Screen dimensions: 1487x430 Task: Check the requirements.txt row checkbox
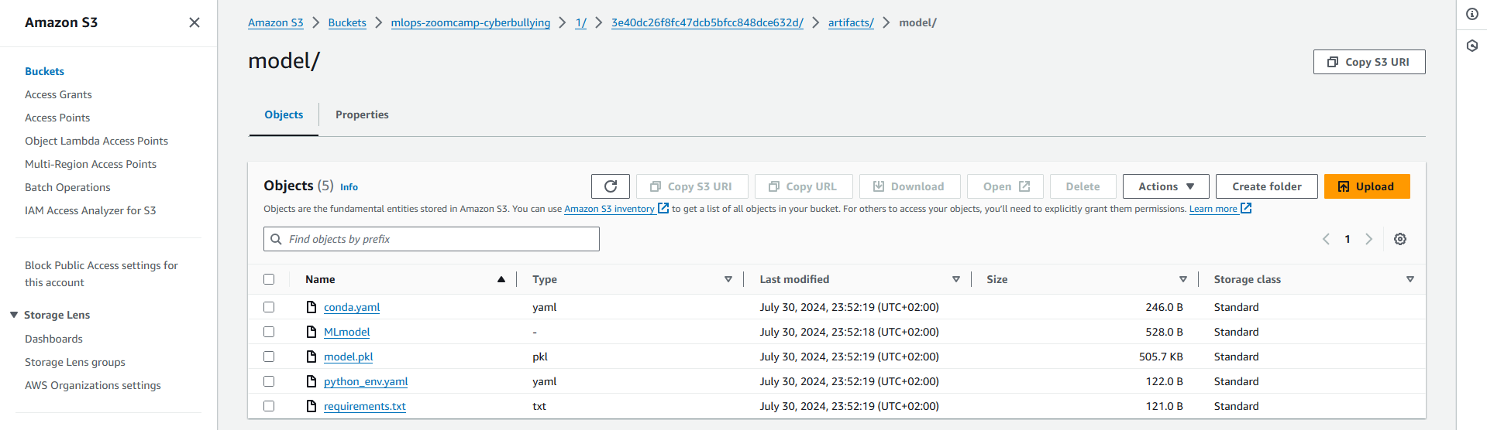(x=269, y=406)
